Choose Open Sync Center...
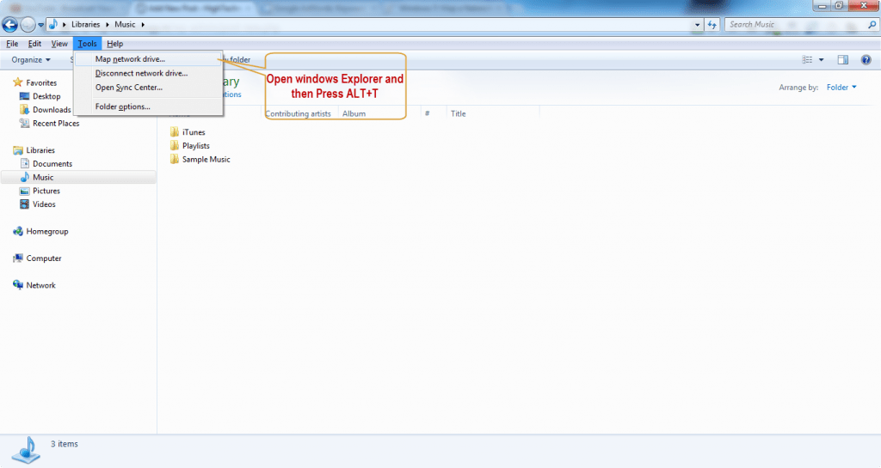This screenshot has height=468, width=881. coord(148,88)
